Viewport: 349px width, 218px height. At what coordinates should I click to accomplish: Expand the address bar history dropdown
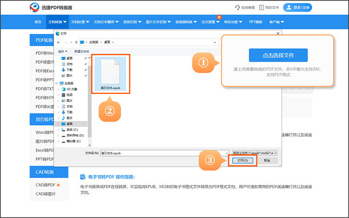[215, 42]
